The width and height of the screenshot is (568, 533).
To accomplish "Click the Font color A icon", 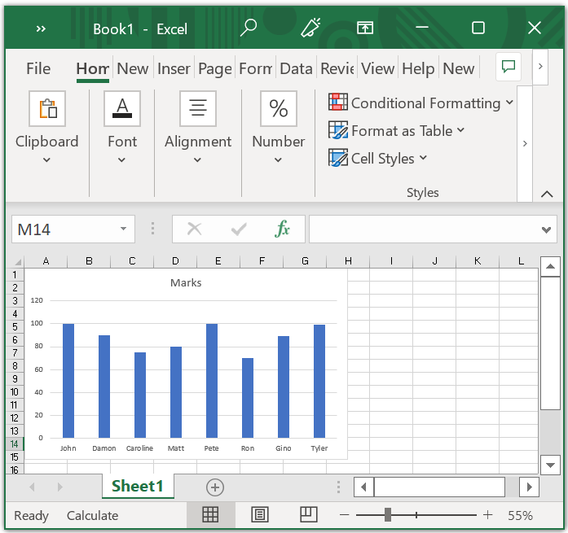I will point(122,108).
